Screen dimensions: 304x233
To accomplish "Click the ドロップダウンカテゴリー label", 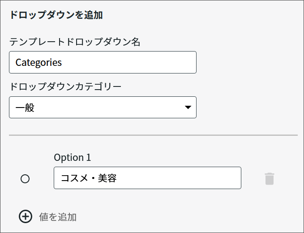I will [65, 86].
